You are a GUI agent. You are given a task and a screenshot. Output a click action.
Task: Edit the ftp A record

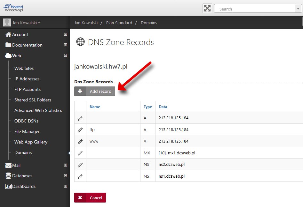tap(80, 130)
